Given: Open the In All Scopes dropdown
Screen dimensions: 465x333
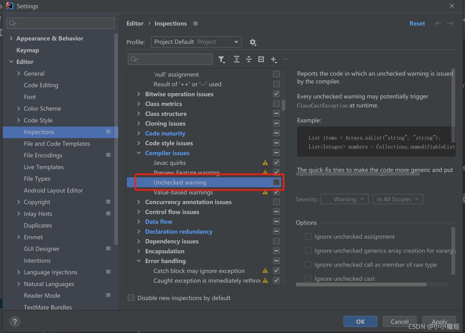Looking at the screenshot, I should pos(398,199).
